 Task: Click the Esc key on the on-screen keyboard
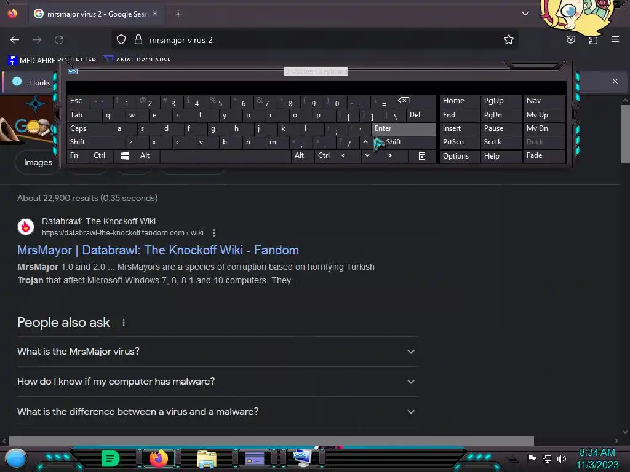coord(78,101)
